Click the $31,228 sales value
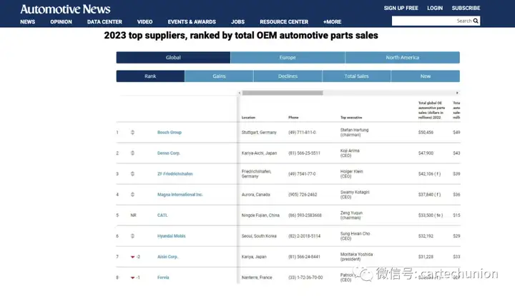Viewport: 515px width, 296px height. click(x=426, y=257)
